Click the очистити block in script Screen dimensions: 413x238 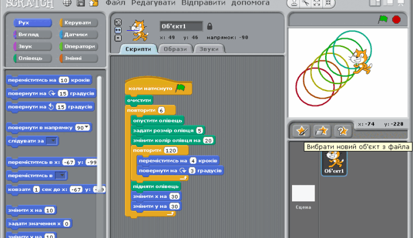139,100
